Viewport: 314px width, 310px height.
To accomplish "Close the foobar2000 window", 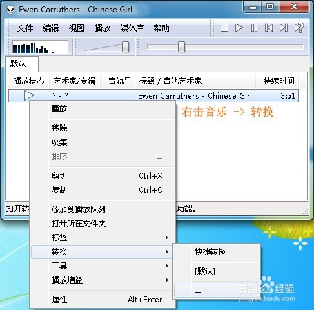I will [294, 7].
